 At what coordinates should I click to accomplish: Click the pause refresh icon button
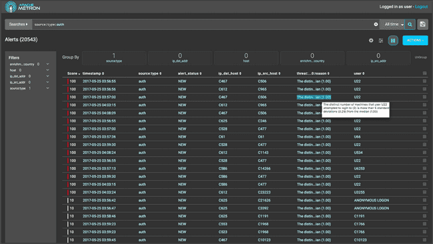(x=393, y=41)
